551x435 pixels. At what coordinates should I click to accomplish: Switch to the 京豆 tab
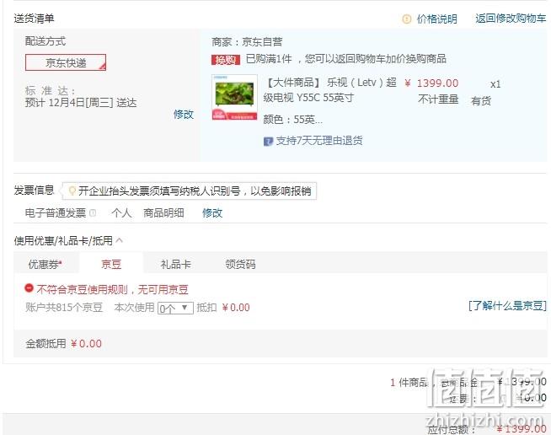tap(111, 264)
